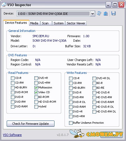The width and height of the screenshot is (126, 141).
Task: Toggle the Hybrid checkbox
Action: coord(36,107)
